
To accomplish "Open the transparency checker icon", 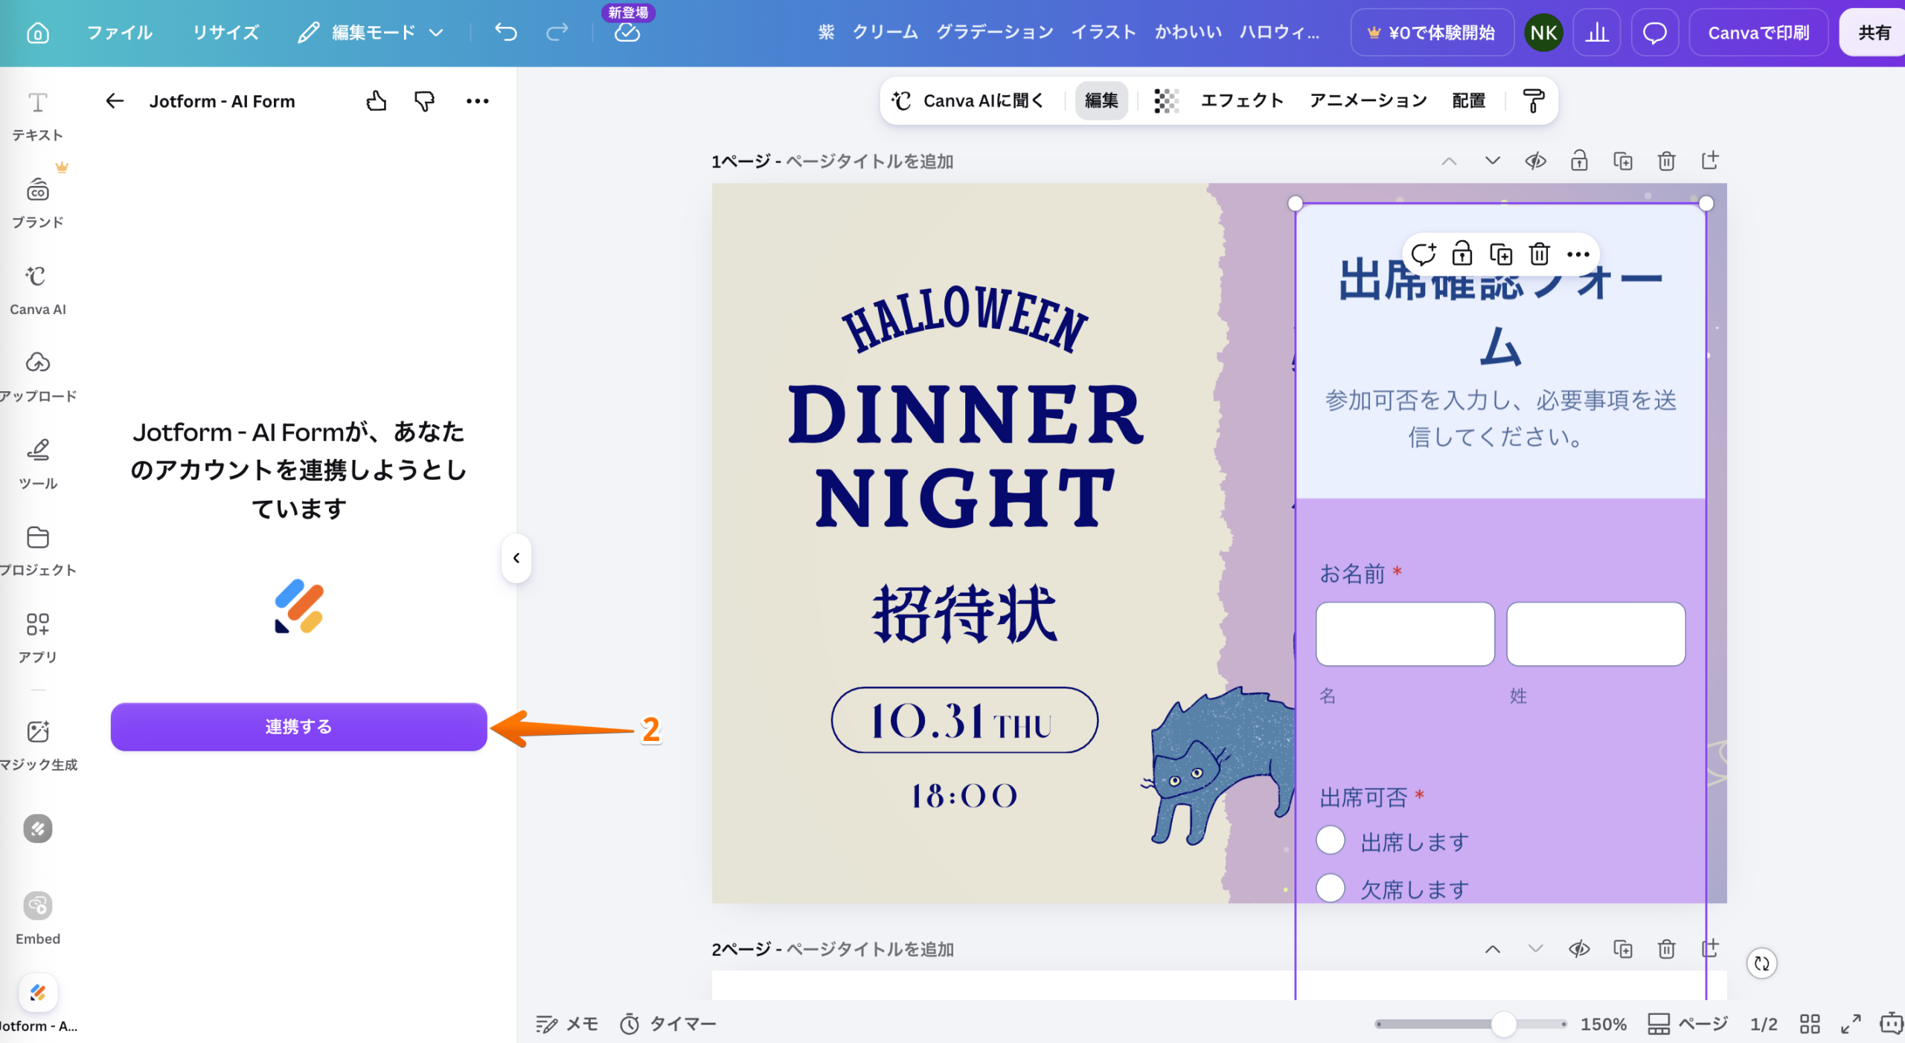I will tap(1166, 100).
